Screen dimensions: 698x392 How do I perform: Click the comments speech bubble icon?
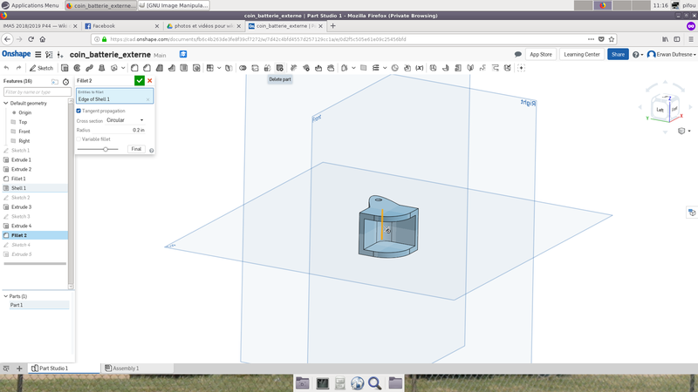[518, 54]
